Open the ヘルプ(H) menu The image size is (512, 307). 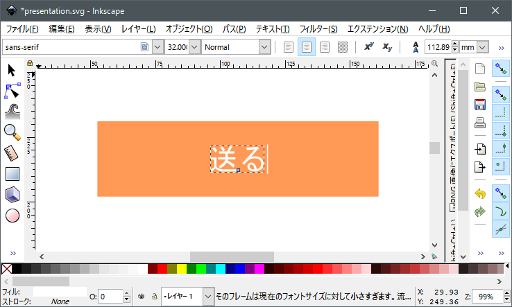point(434,29)
